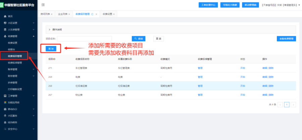Toggle 开启 status for 电费
The width and height of the screenshot is (302, 140).
(x=243, y=77)
